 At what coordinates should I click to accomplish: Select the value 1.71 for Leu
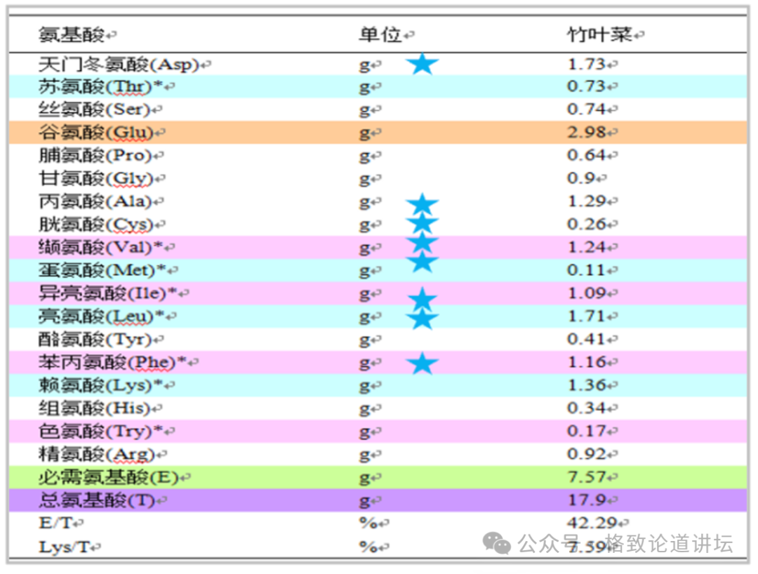click(586, 316)
